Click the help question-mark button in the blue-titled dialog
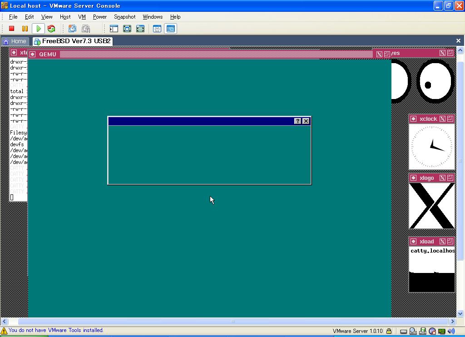Image resolution: width=465 pixels, height=337 pixels. 298,121
